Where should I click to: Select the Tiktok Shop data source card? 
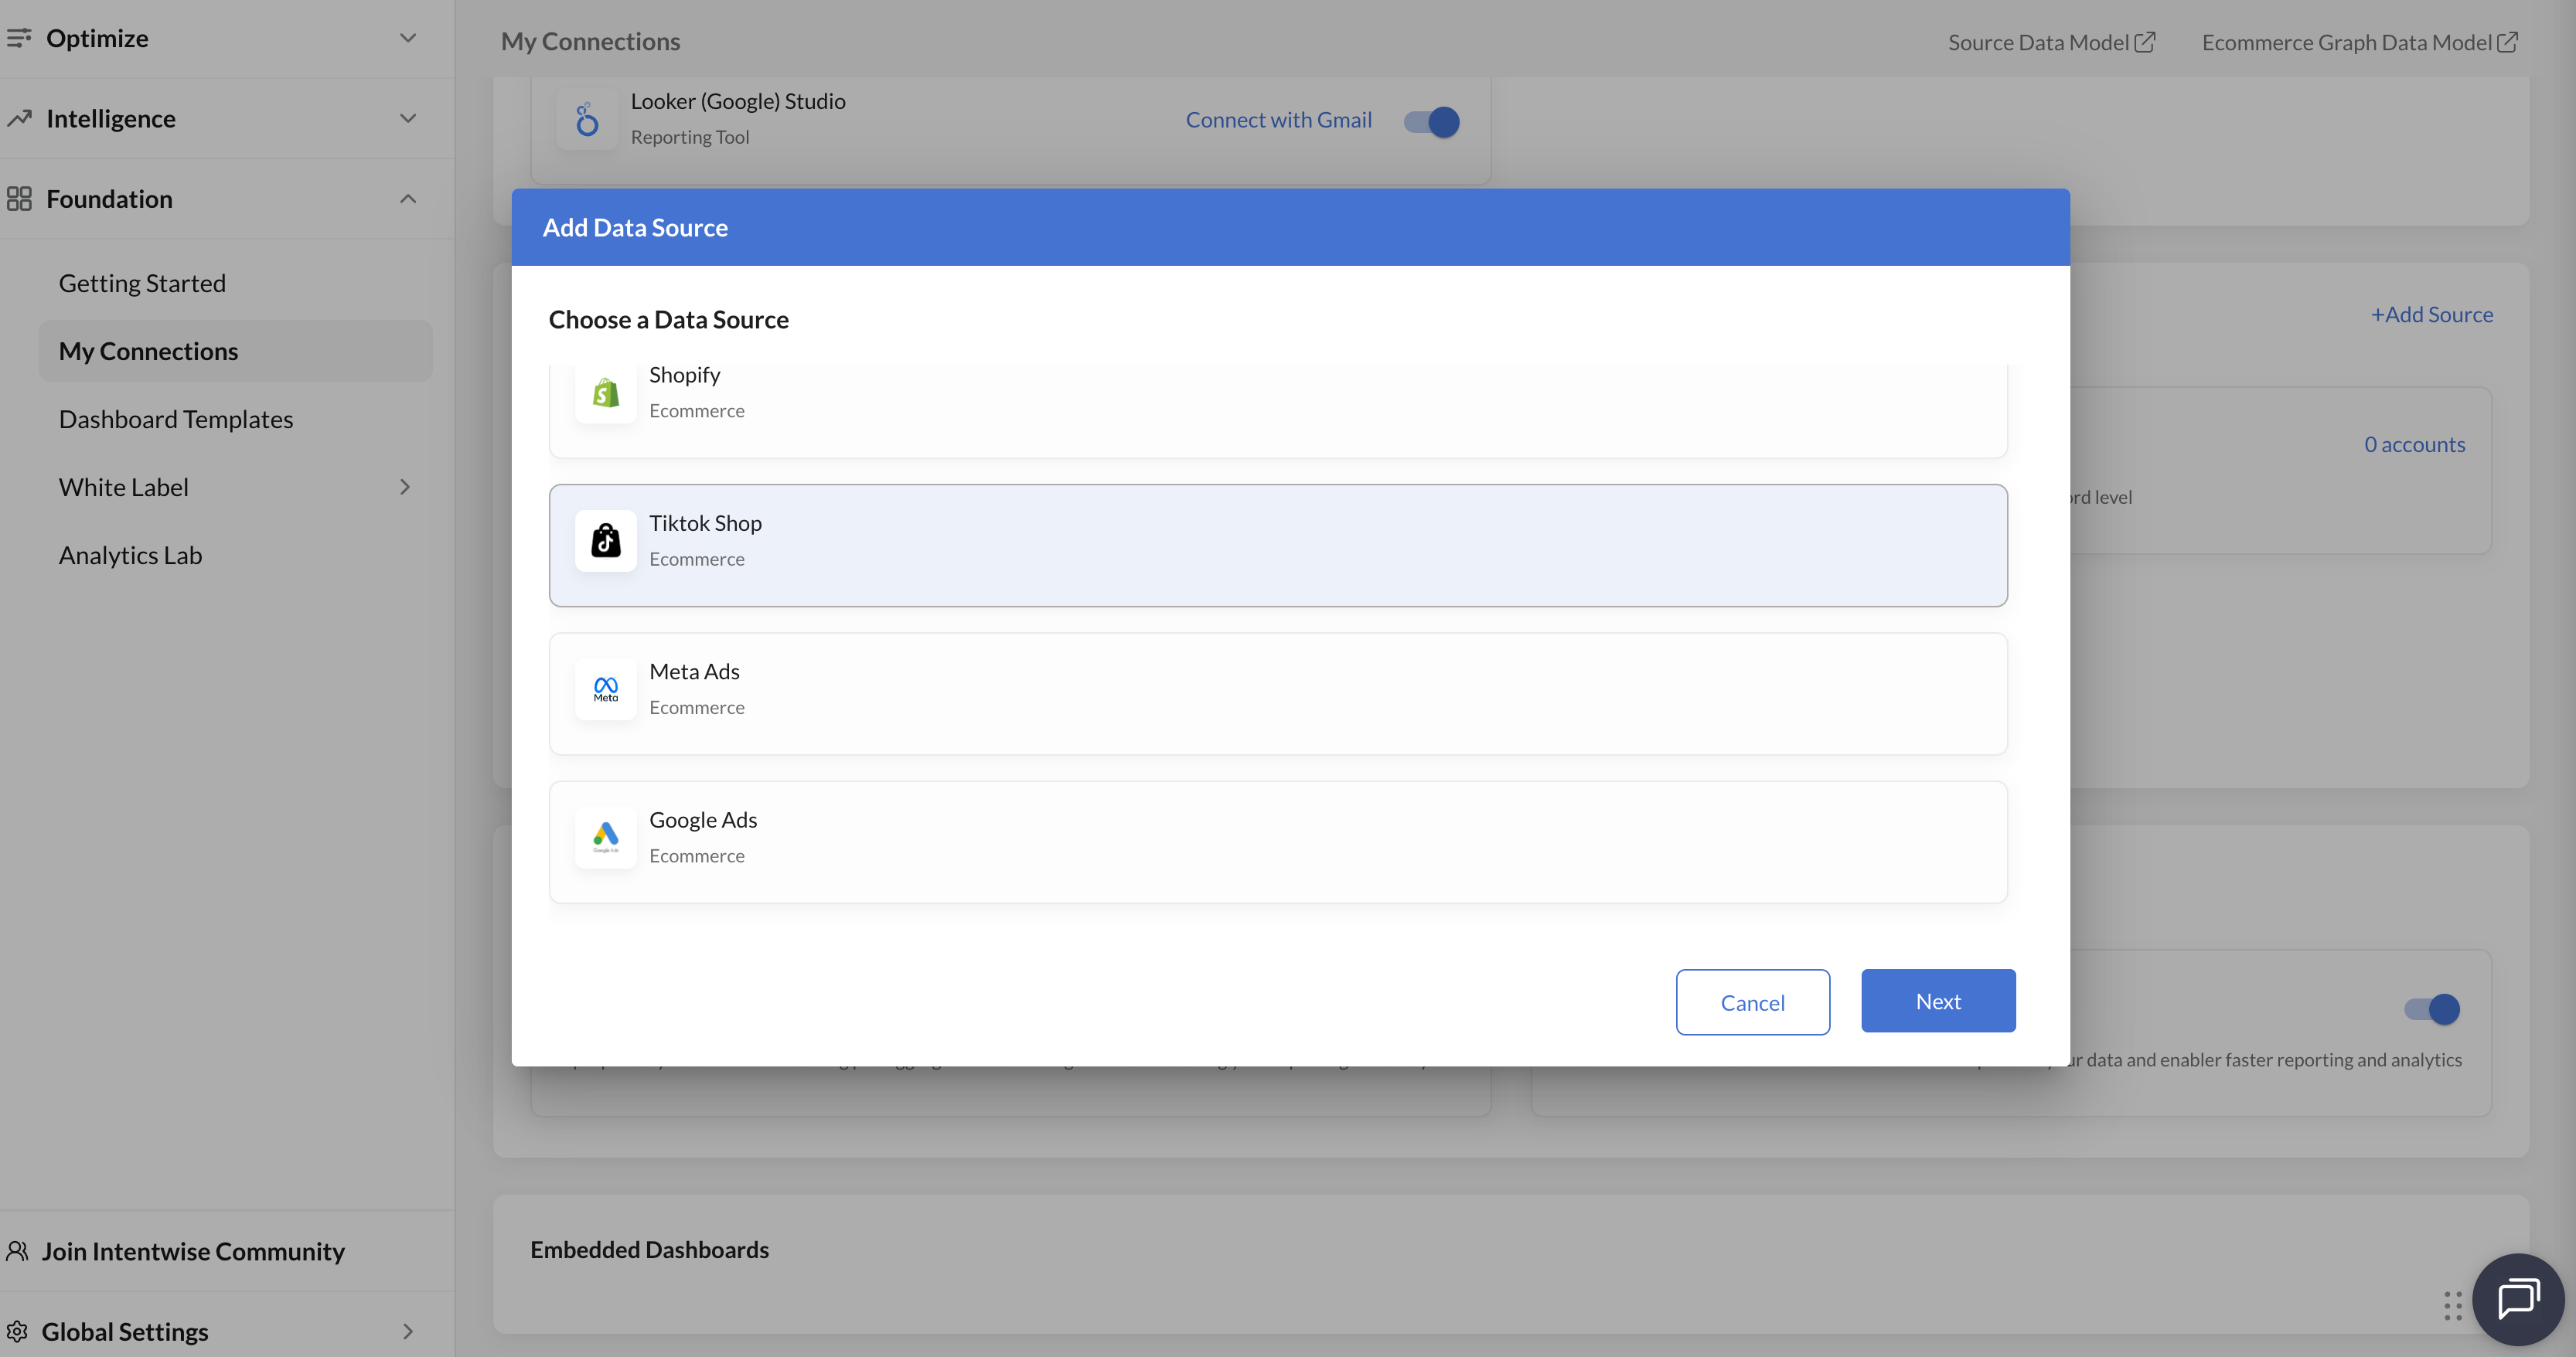pyautogui.click(x=1278, y=546)
